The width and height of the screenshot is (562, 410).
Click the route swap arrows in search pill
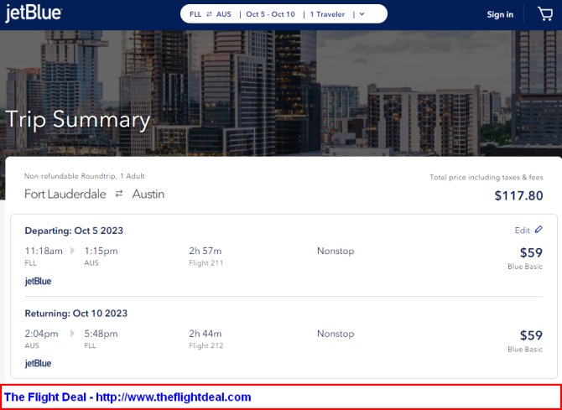point(209,14)
